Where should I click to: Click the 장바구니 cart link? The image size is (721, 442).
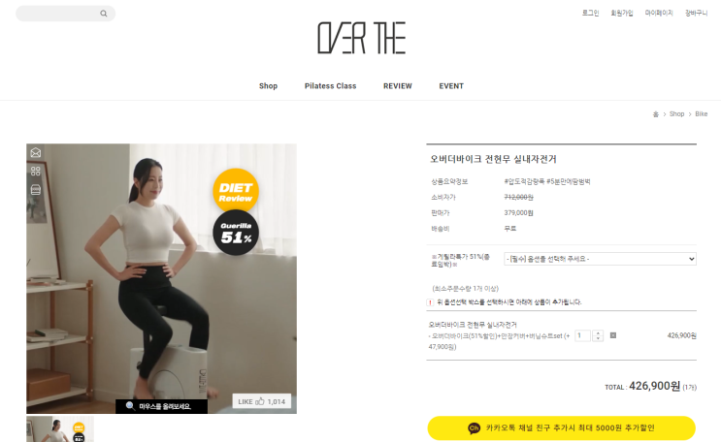(696, 13)
